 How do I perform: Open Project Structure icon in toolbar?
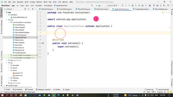click(150, 5)
